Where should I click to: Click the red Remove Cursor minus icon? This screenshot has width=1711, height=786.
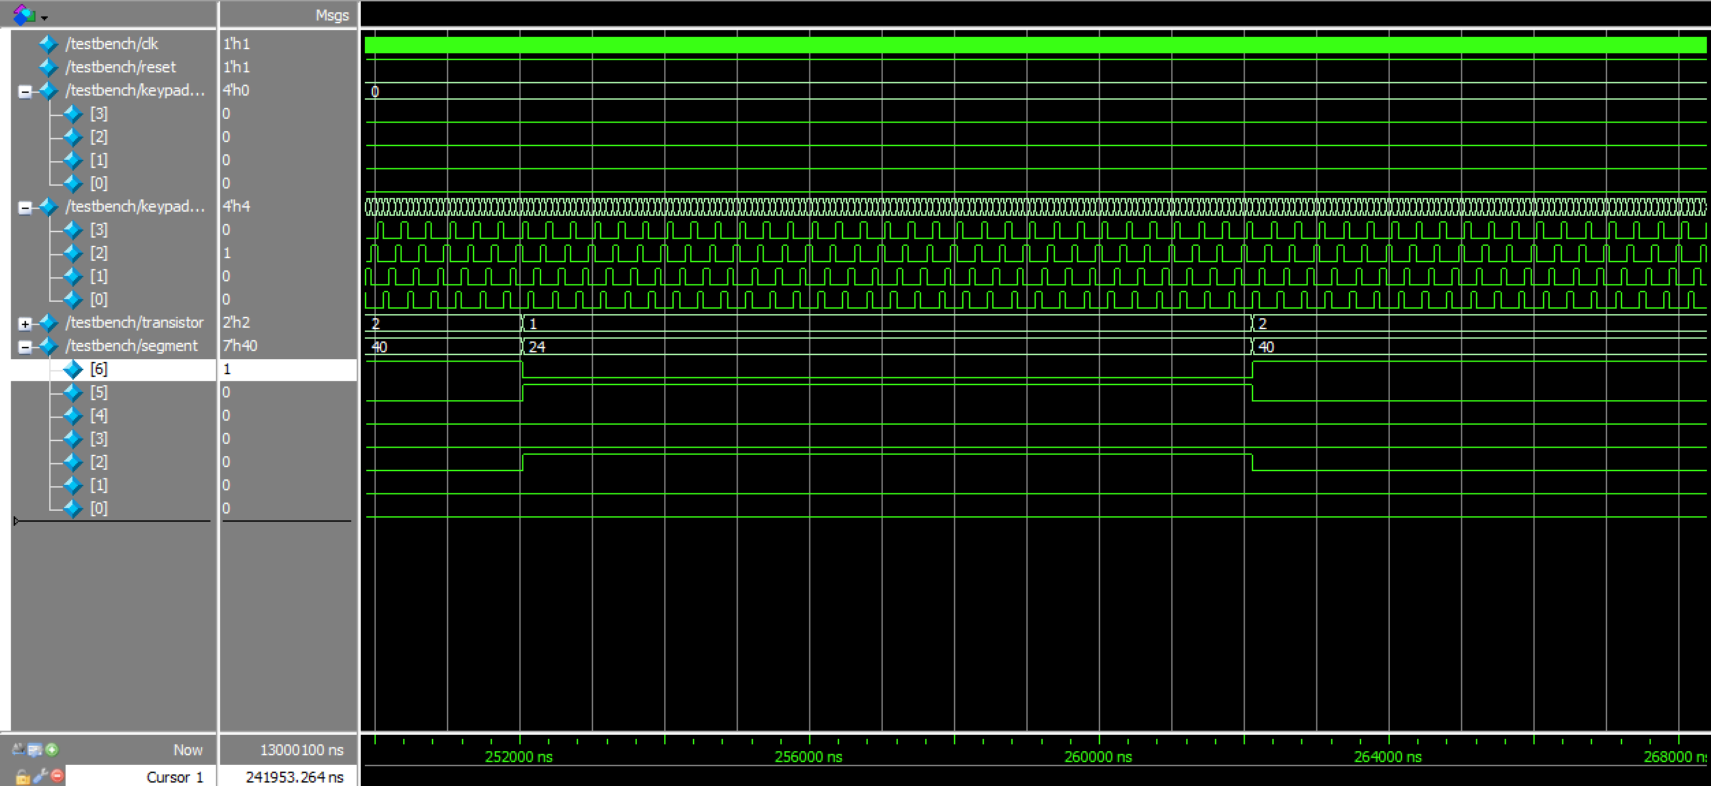(x=57, y=776)
